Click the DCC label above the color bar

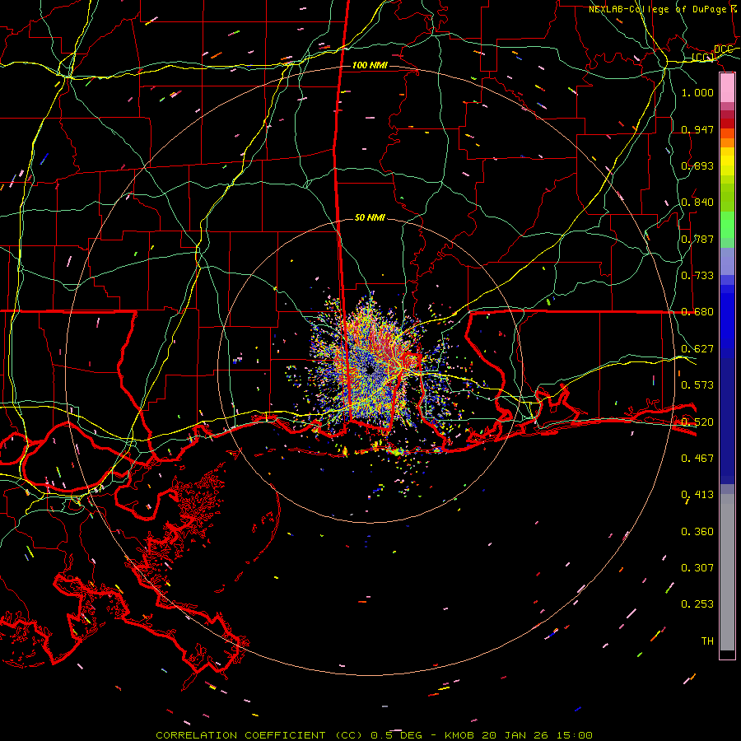pyautogui.click(x=724, y=49)
